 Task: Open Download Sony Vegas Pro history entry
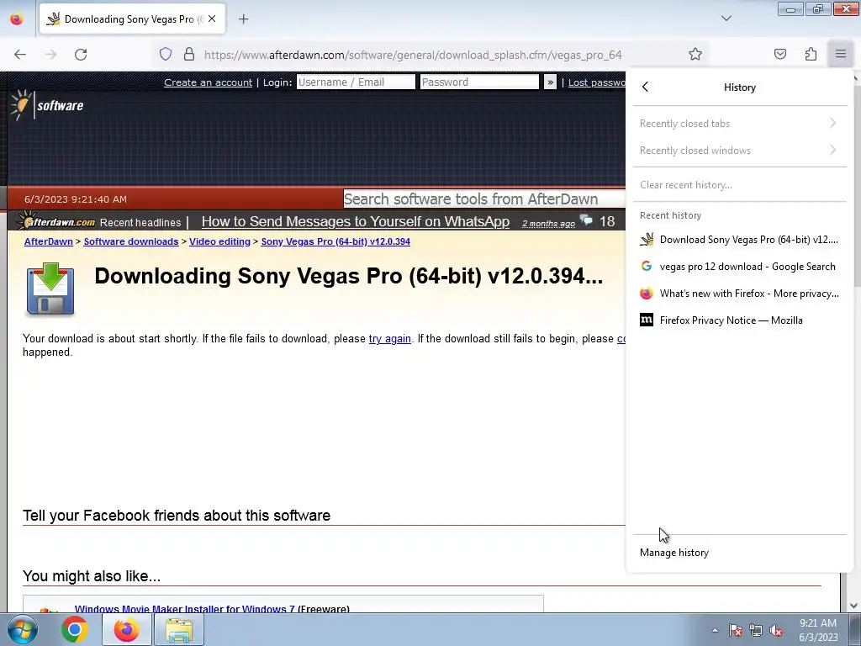coord(738,240)
